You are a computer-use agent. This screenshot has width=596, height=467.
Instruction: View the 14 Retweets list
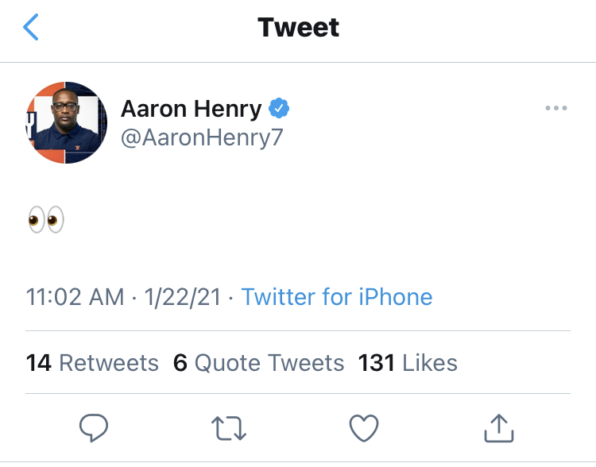tap(93, 363)
